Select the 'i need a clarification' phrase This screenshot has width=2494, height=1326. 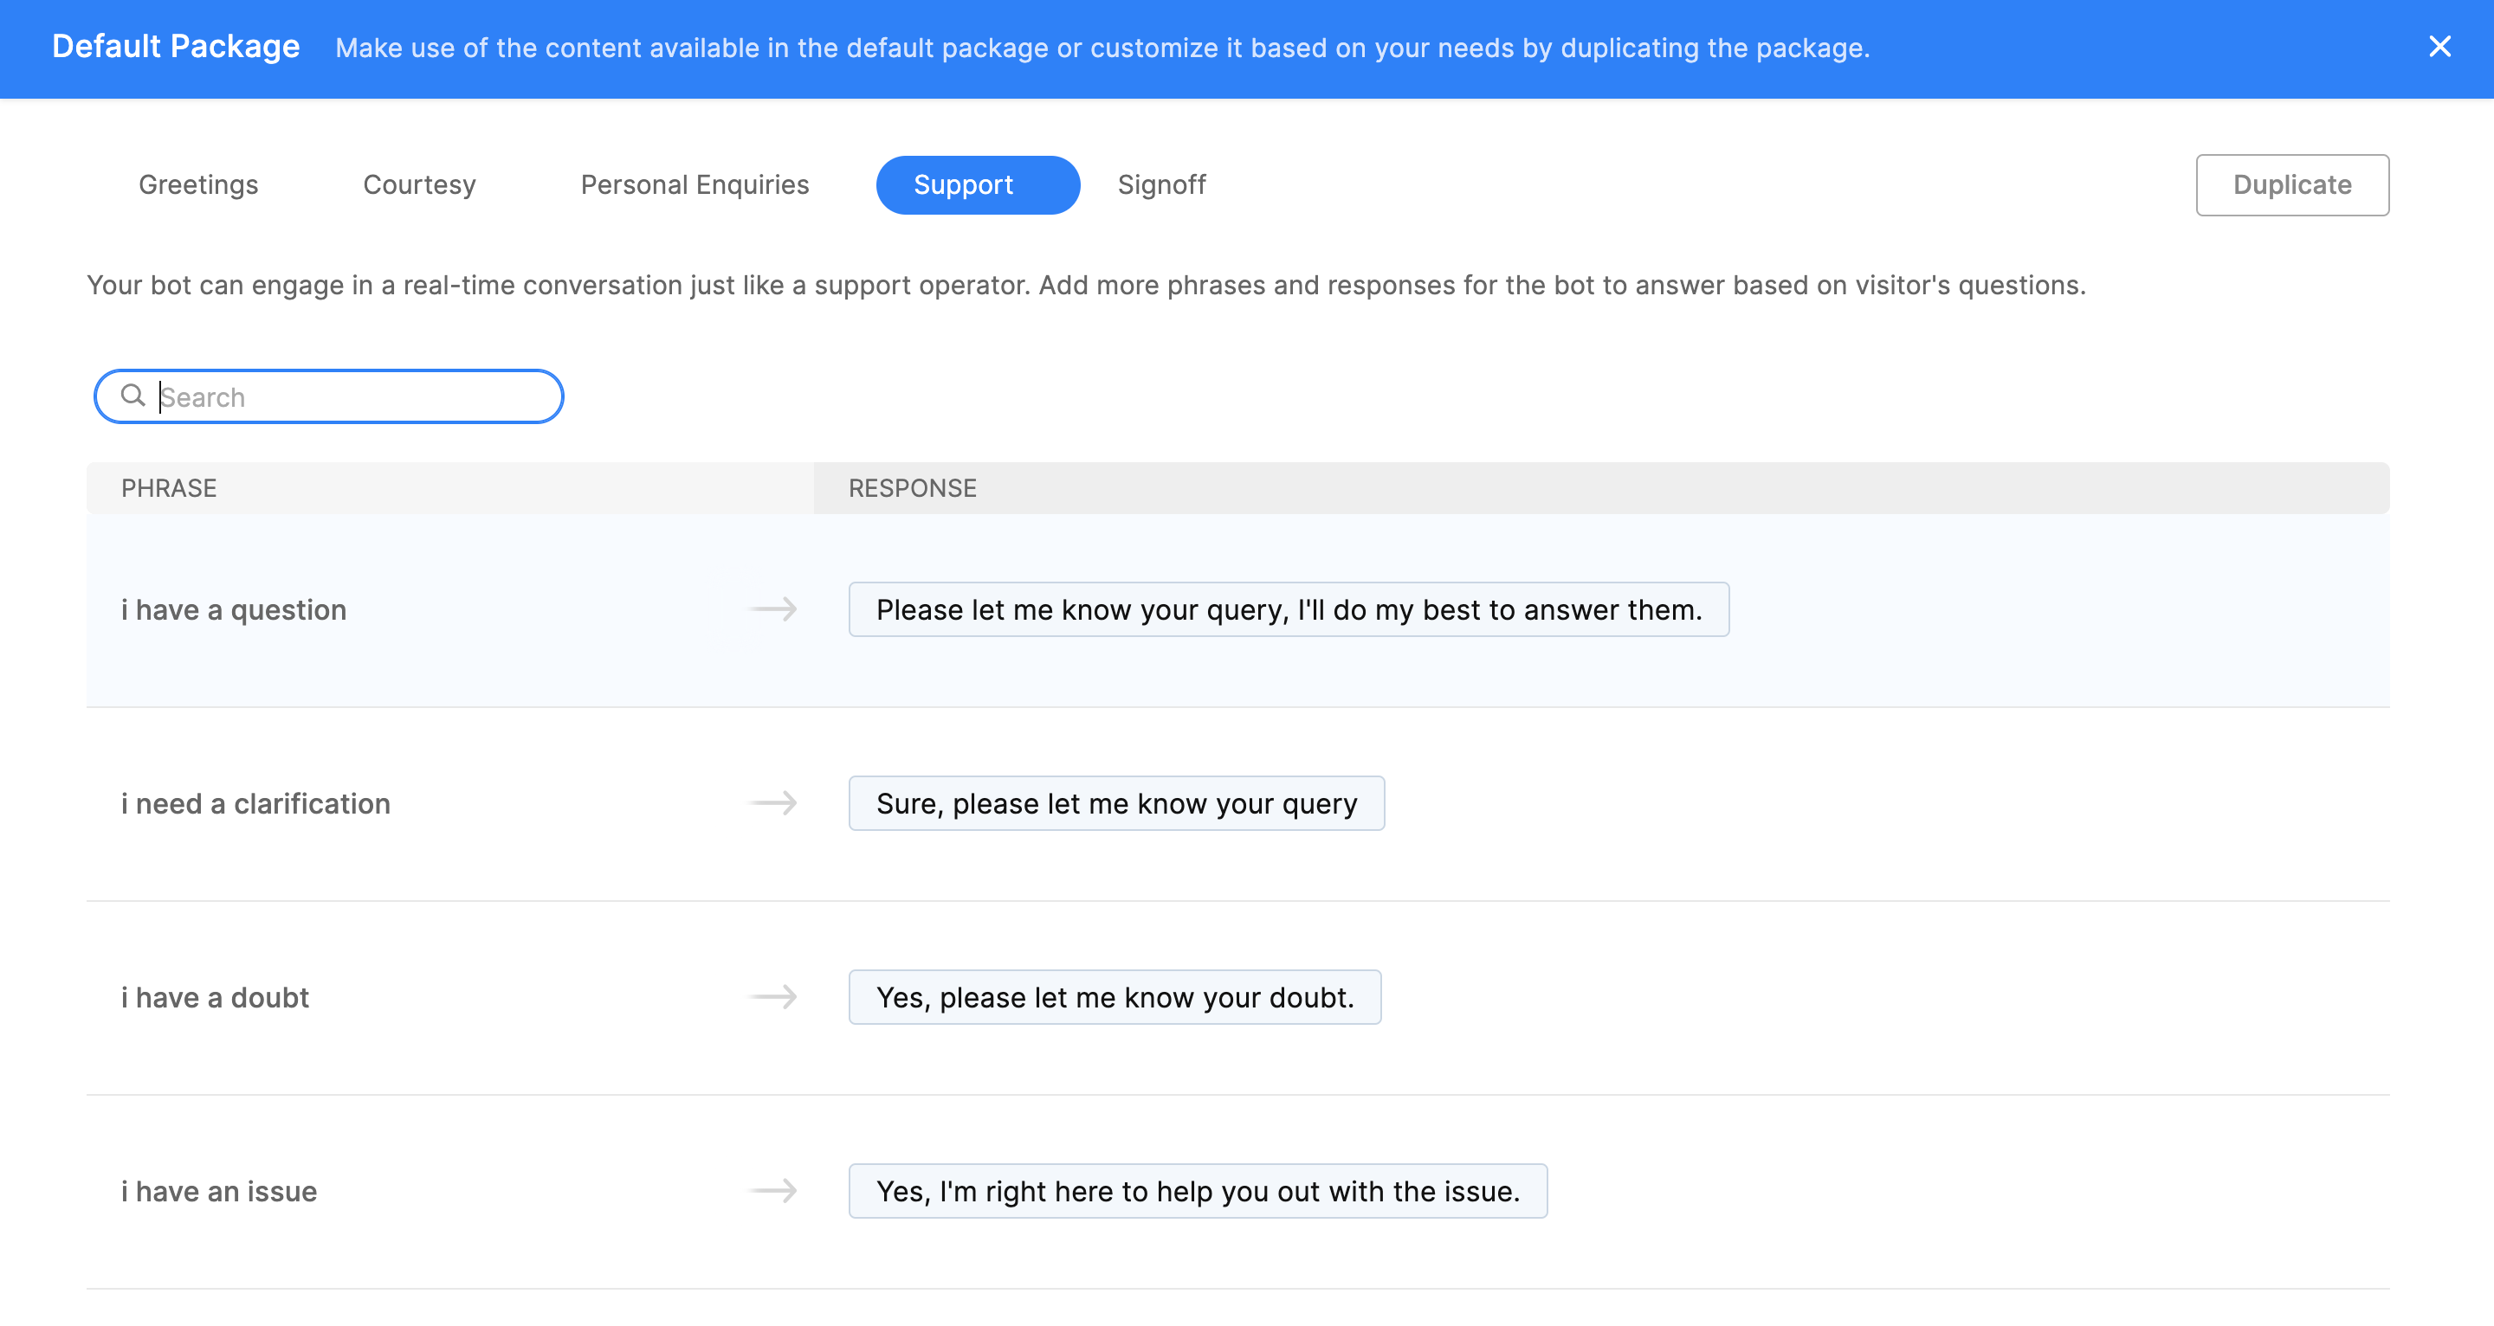(255, 803)
